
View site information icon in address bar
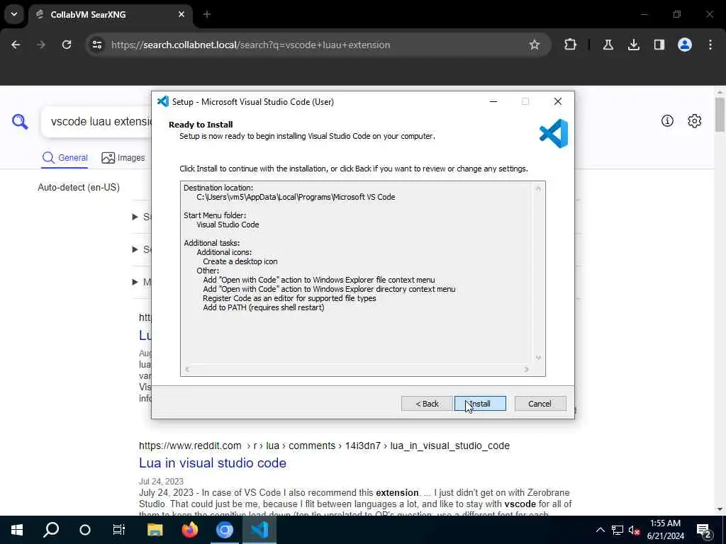(97, 45)
